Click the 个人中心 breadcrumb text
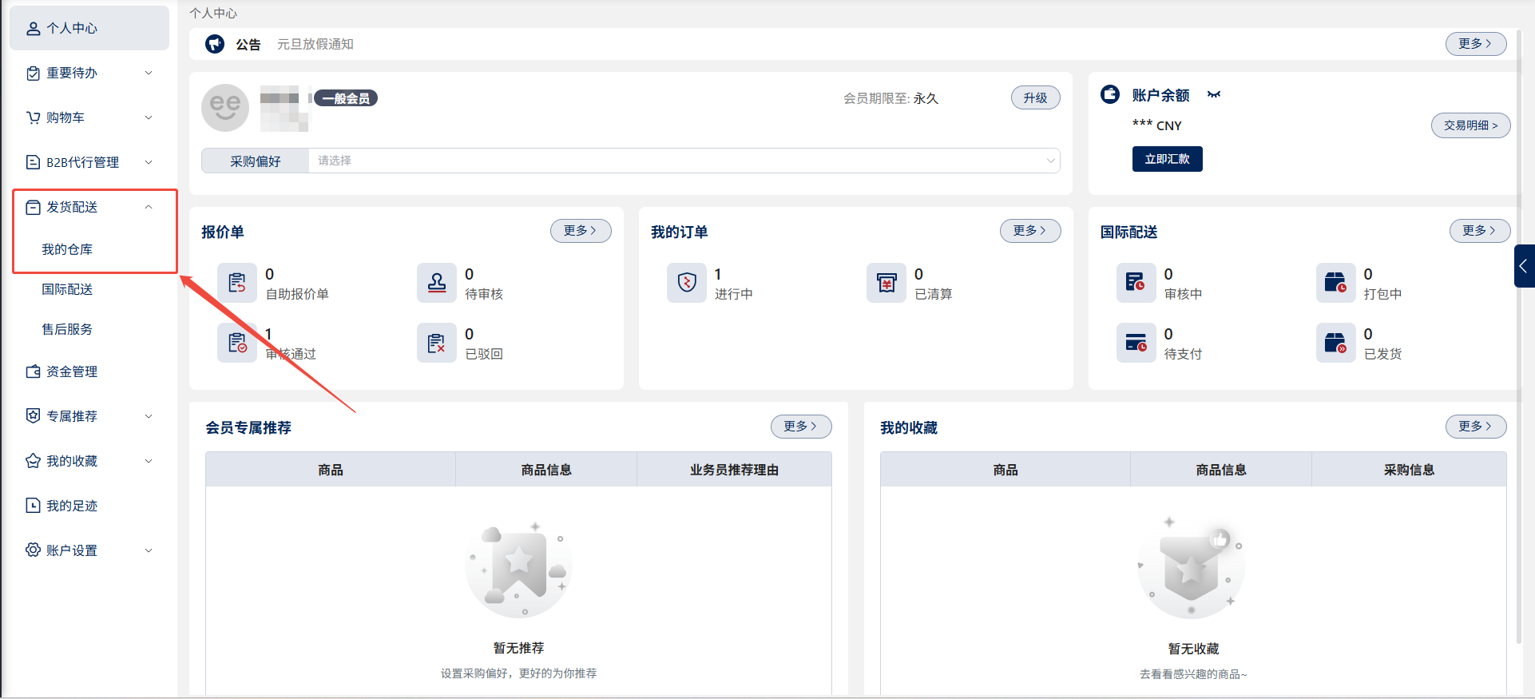 tap(213, 14)
